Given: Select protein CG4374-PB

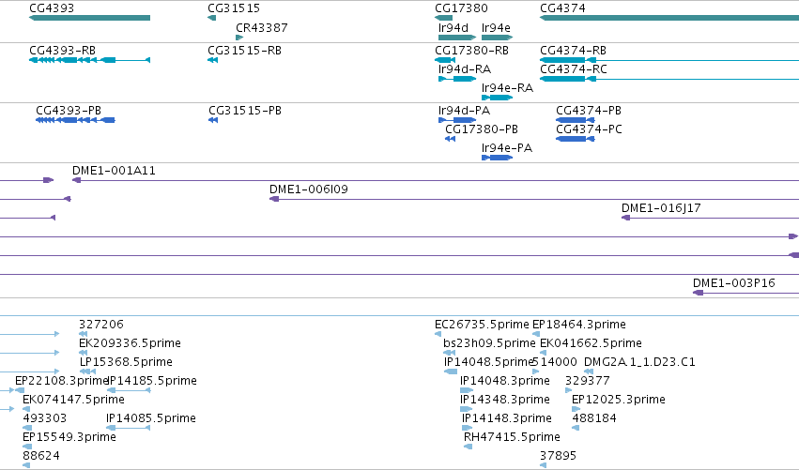Looking at the screenshot, I should click(589, 111).
